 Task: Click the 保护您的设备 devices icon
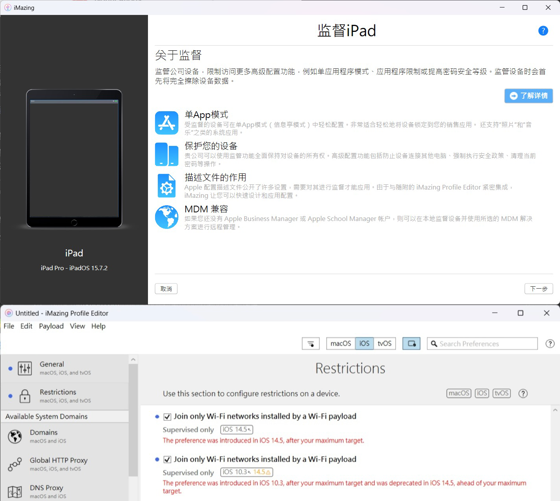pos(166,154)
